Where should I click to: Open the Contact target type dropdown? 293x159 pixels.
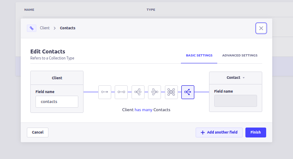(235, 78)
